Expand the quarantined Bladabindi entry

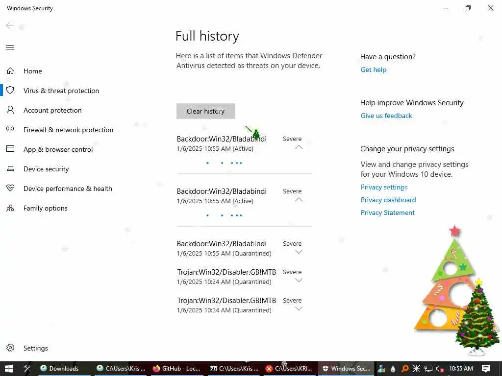(x=299, y=252)
